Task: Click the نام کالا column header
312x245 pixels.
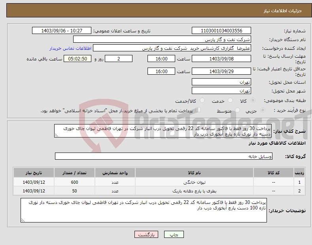Action: click(194, 173)
